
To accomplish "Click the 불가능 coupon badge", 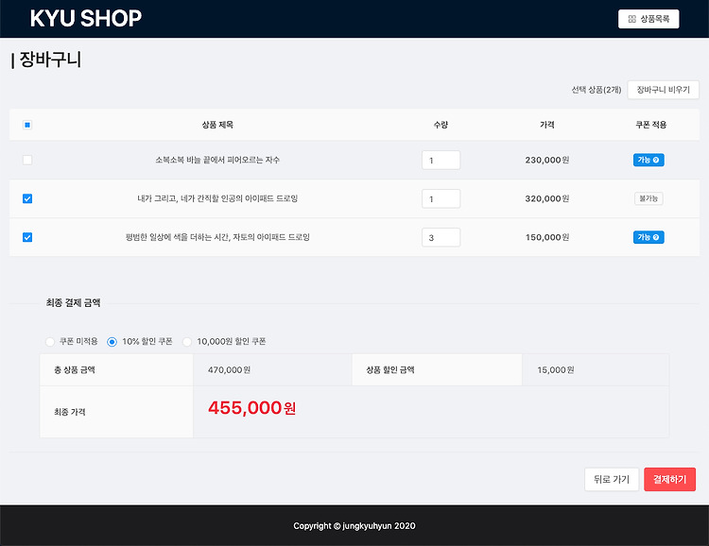I will tap(648, 198).
